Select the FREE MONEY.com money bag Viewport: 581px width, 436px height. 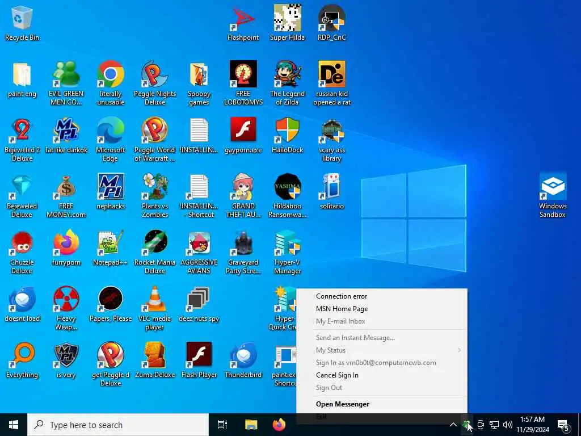tap(66, 196)
